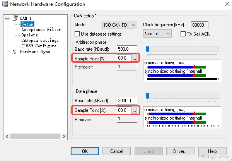Open the Options tree item
Image resolution: width=232 pixels, height=161 pixels.
30,35
